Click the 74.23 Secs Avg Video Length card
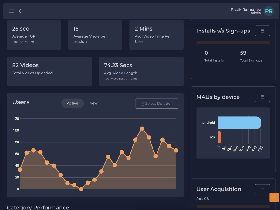This screenshot has width=280, height=210. tap(141, 71)
